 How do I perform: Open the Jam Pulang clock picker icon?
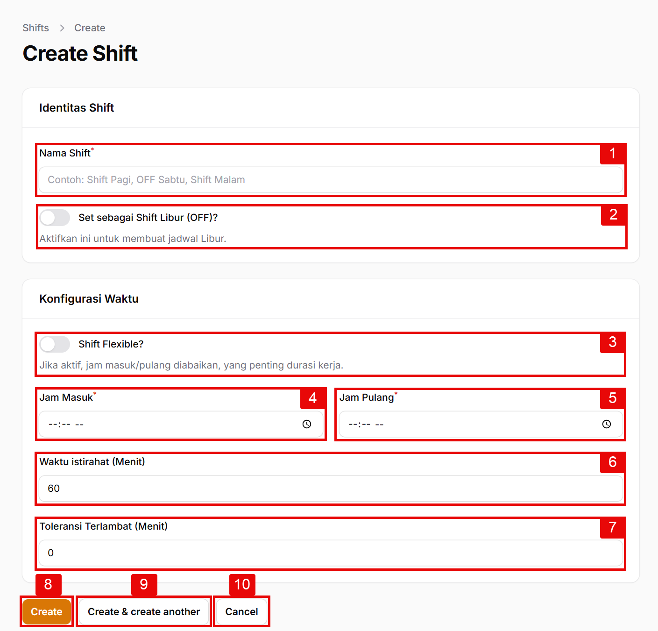point(607,424)
